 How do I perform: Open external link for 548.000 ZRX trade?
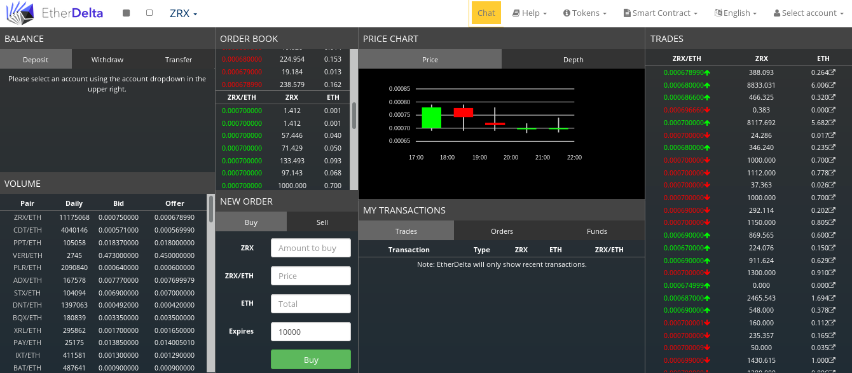(832, 310)
